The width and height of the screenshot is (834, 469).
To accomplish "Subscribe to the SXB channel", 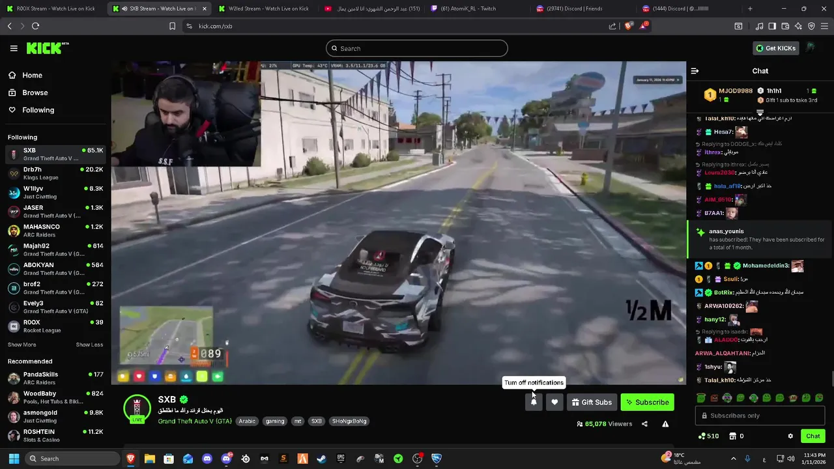I will 648,402.
